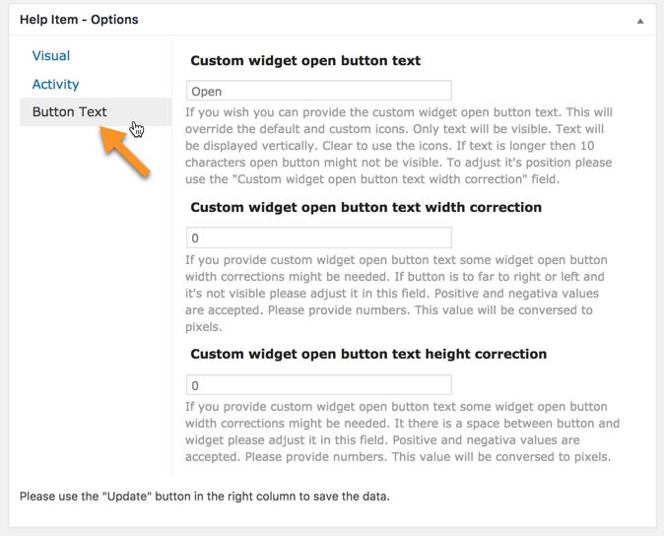
Task: Open the Activity tab
Action: coord(55,84)
